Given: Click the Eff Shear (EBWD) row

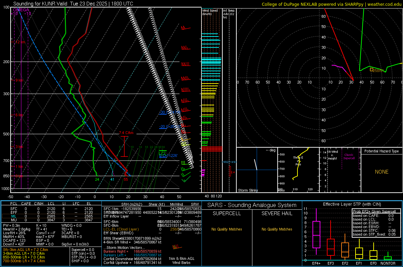Looking at the screenshot, I should [152, 233].
